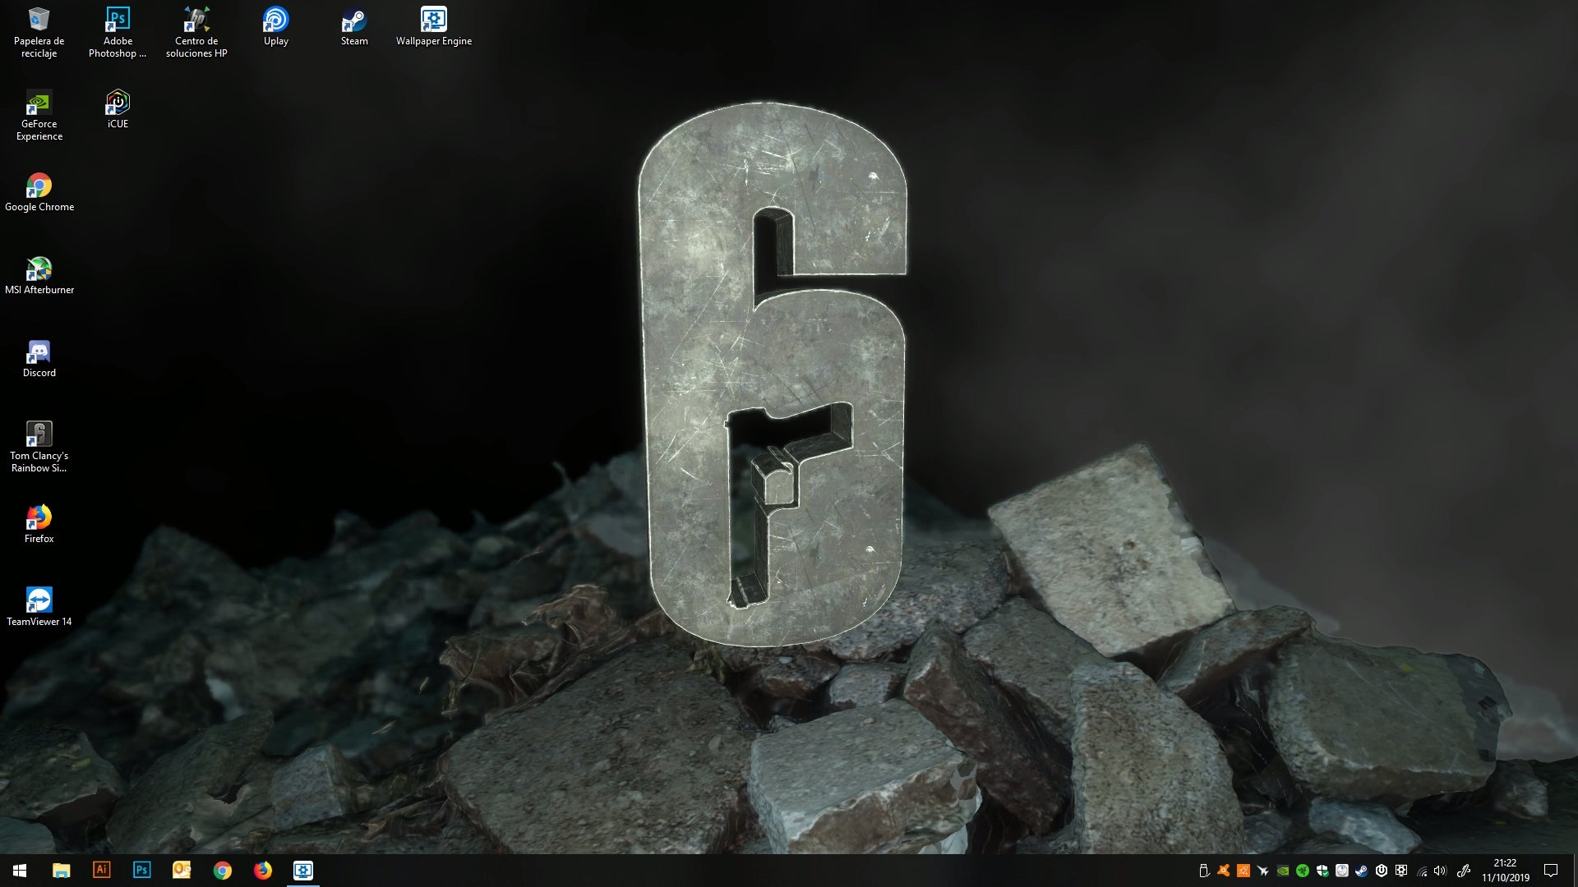Image resolution: width=1578 pixels, height=887 pixels.
Task: Open Wallpaper Engine tray icon
Action: point(1401,871)
